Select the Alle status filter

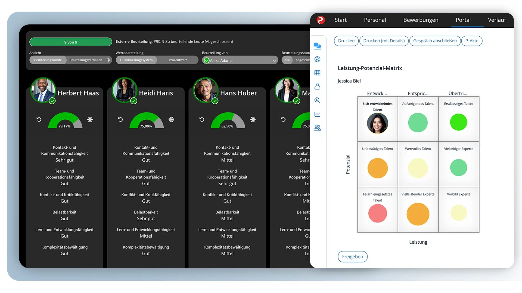coord(287,60)
